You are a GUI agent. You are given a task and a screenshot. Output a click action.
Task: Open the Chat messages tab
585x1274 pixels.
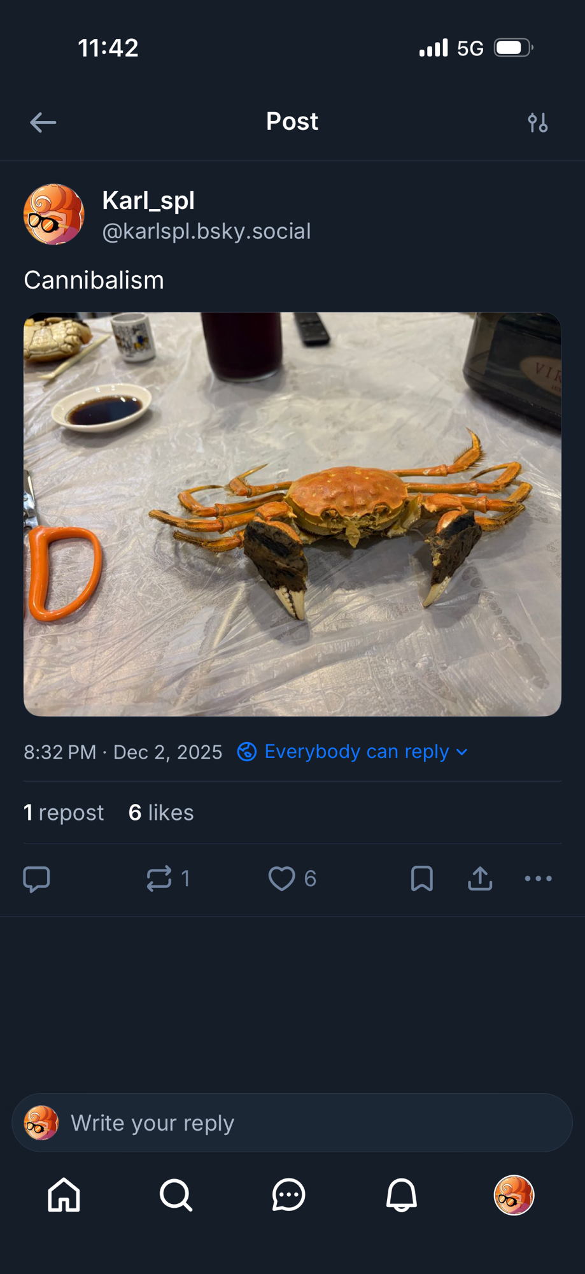[x=288, y=1194]
